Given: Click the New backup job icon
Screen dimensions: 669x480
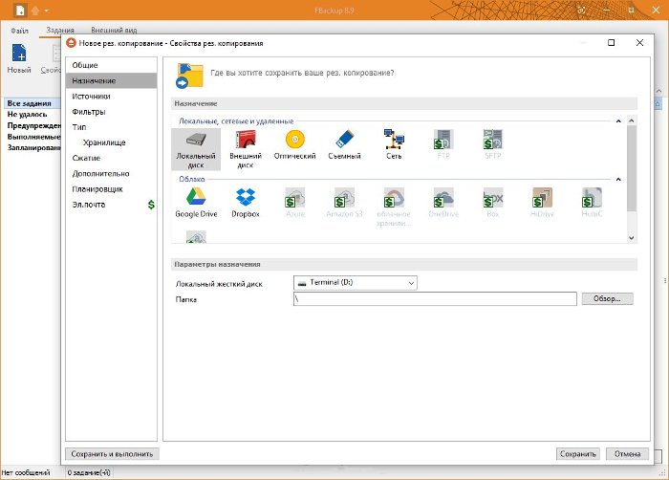Looking at the screenshot, I should point(19,58).
